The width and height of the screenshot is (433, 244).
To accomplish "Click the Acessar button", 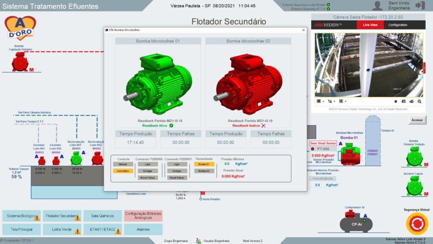I will (x=417, y=120).
